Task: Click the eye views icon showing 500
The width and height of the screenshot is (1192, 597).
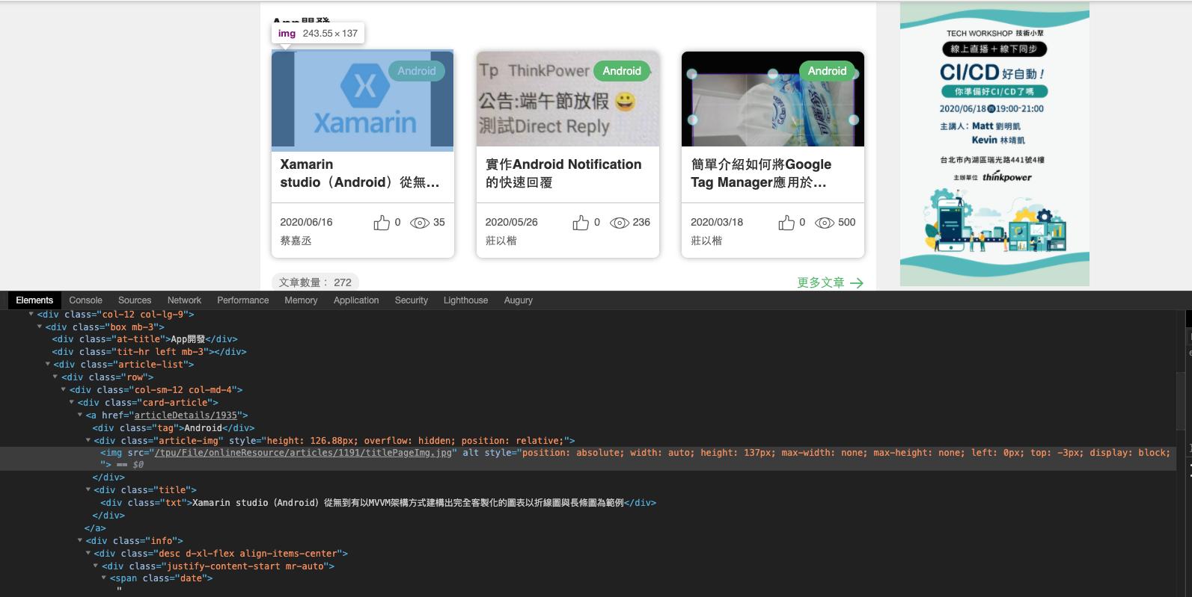Action: coord(825,223)
